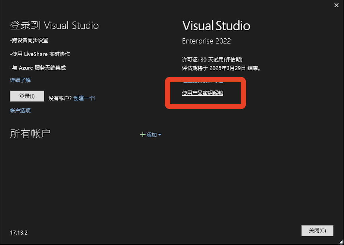
Task: Click the 登录到 Visual Studio heading
Action: pyautogui.click(x=54, y=25)
